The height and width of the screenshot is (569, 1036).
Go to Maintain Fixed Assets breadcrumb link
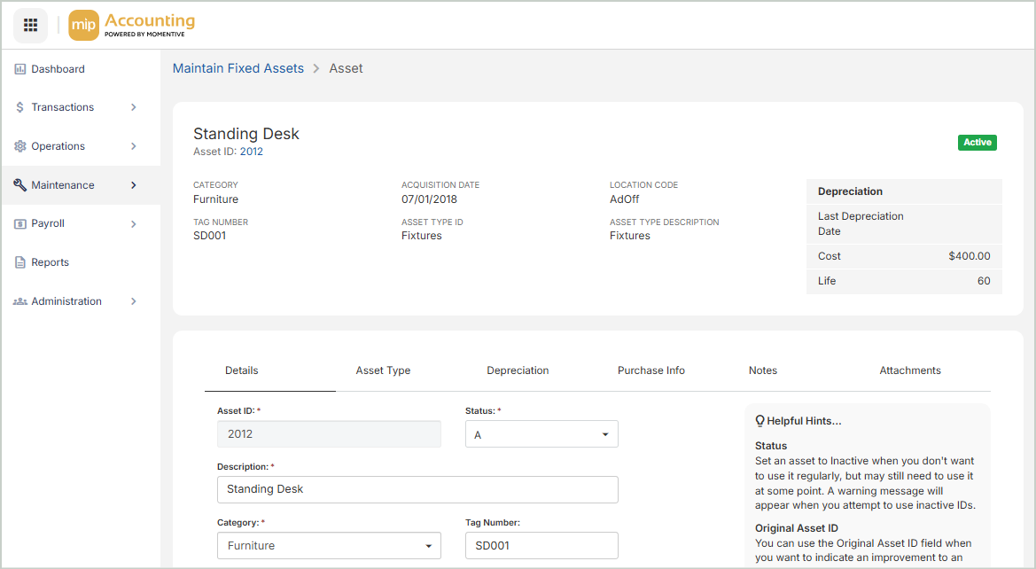tap(238, 68)
